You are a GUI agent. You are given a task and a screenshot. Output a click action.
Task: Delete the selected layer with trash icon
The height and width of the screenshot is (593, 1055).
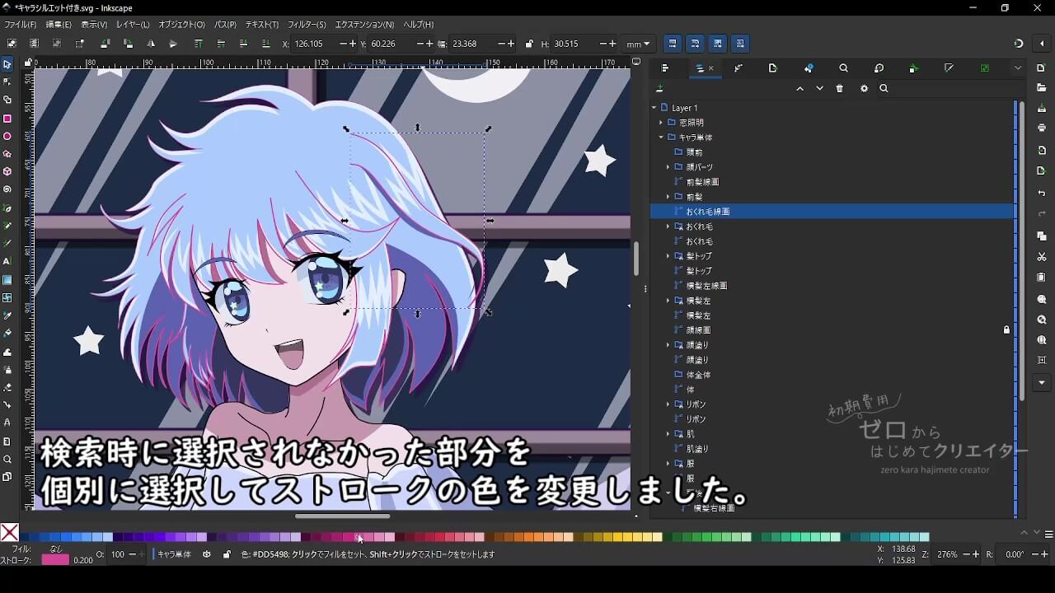coord(840,88)
